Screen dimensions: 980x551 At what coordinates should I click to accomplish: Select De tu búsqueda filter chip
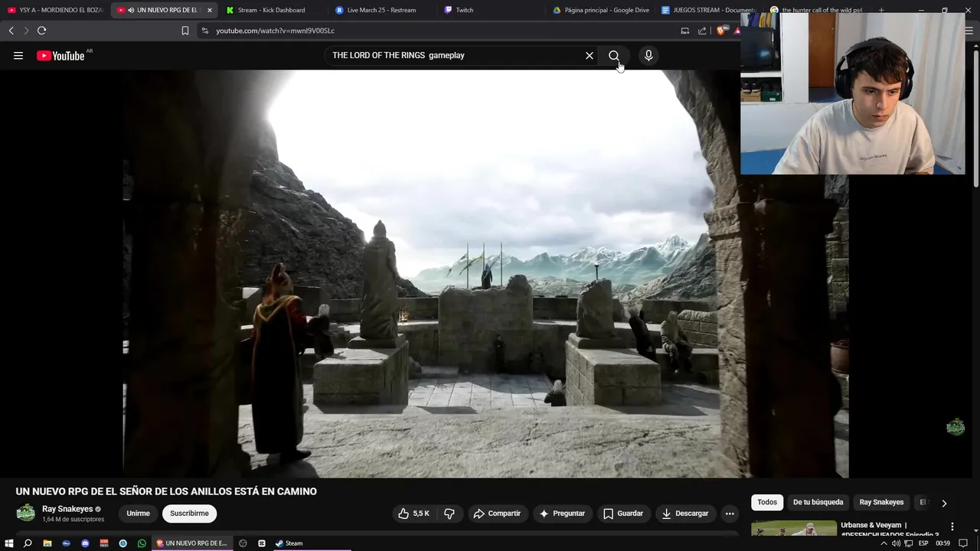coord(818,502)
